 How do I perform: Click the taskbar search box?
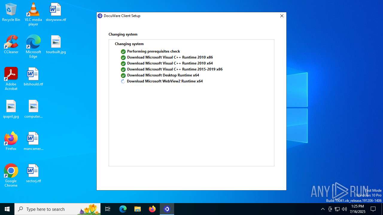(57, 209)
